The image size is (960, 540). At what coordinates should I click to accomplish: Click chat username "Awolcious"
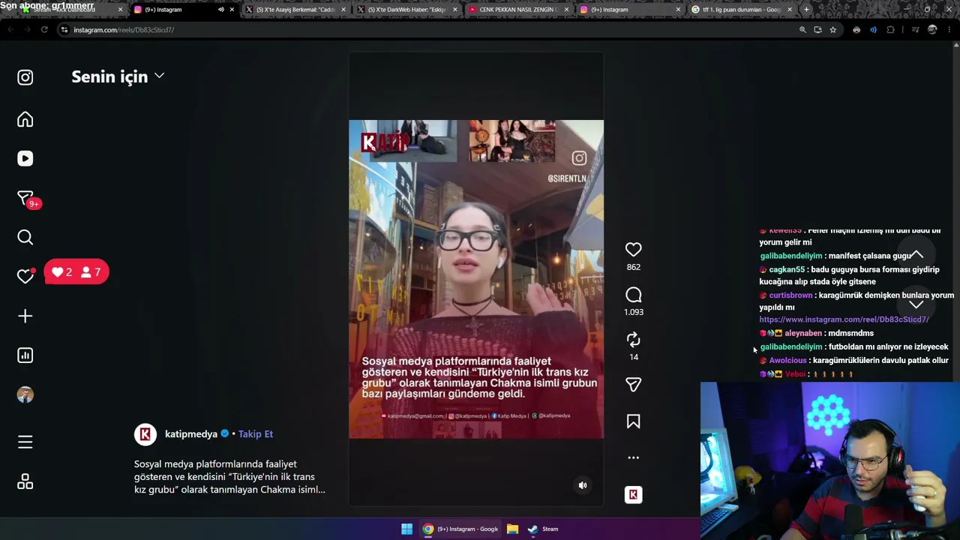(x=787, y=361)
